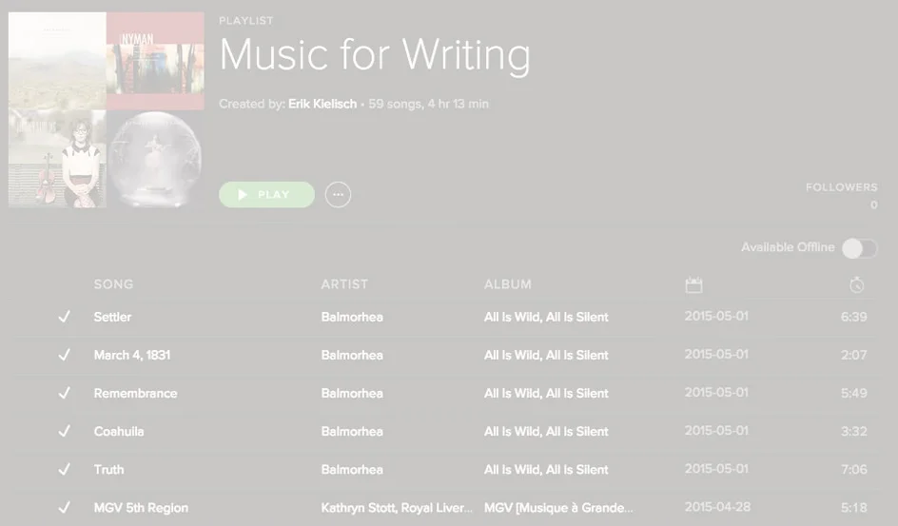The image size is (898, 526).
Task: Click the playlist cover art collage
Action: click(107, 110)
